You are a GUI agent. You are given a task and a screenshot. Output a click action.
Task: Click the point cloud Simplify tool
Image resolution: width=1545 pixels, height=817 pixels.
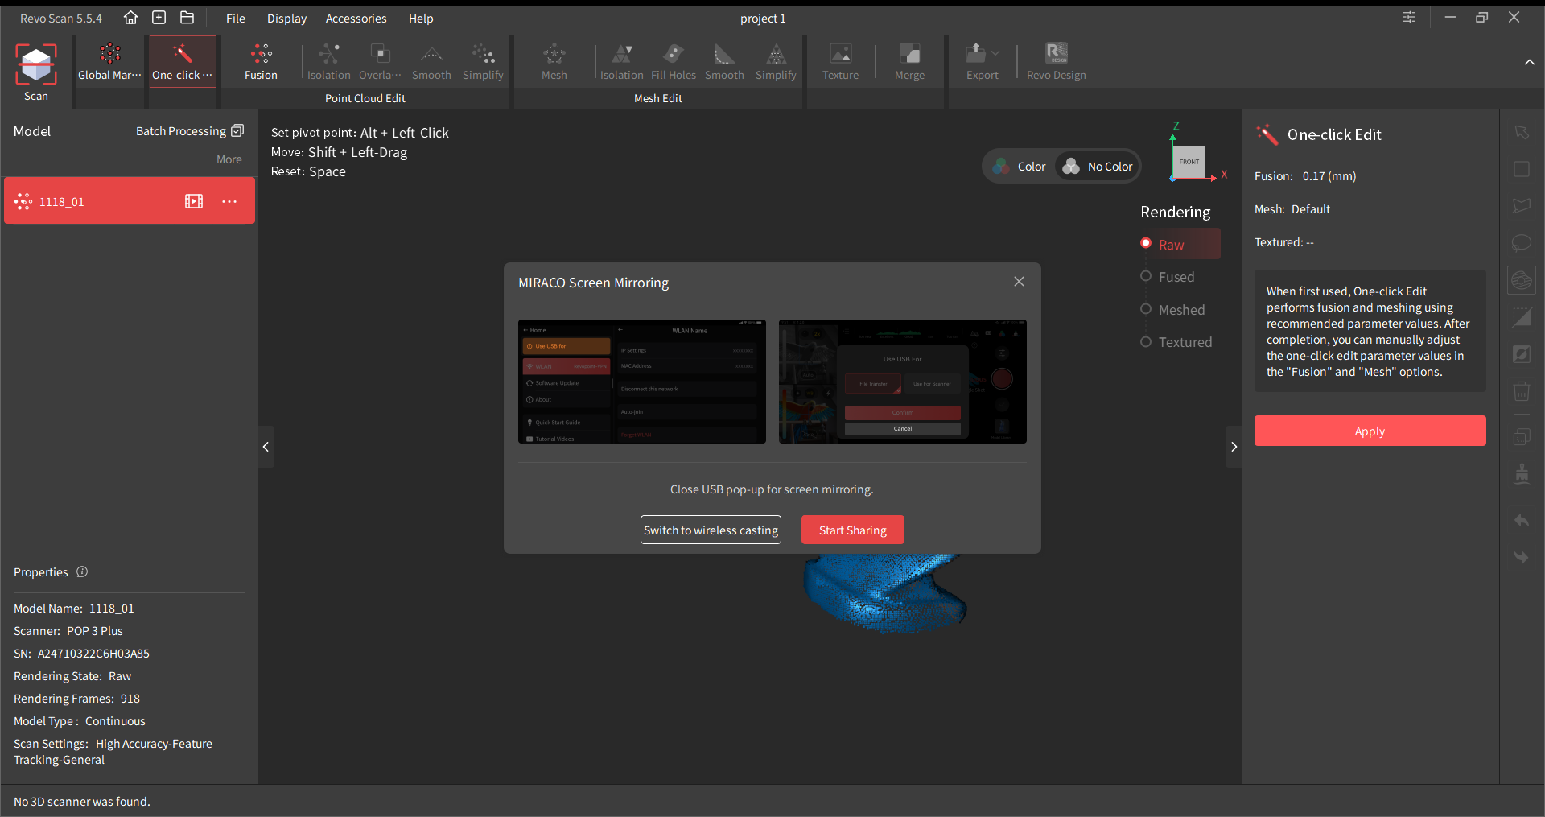tap(483, 62)
